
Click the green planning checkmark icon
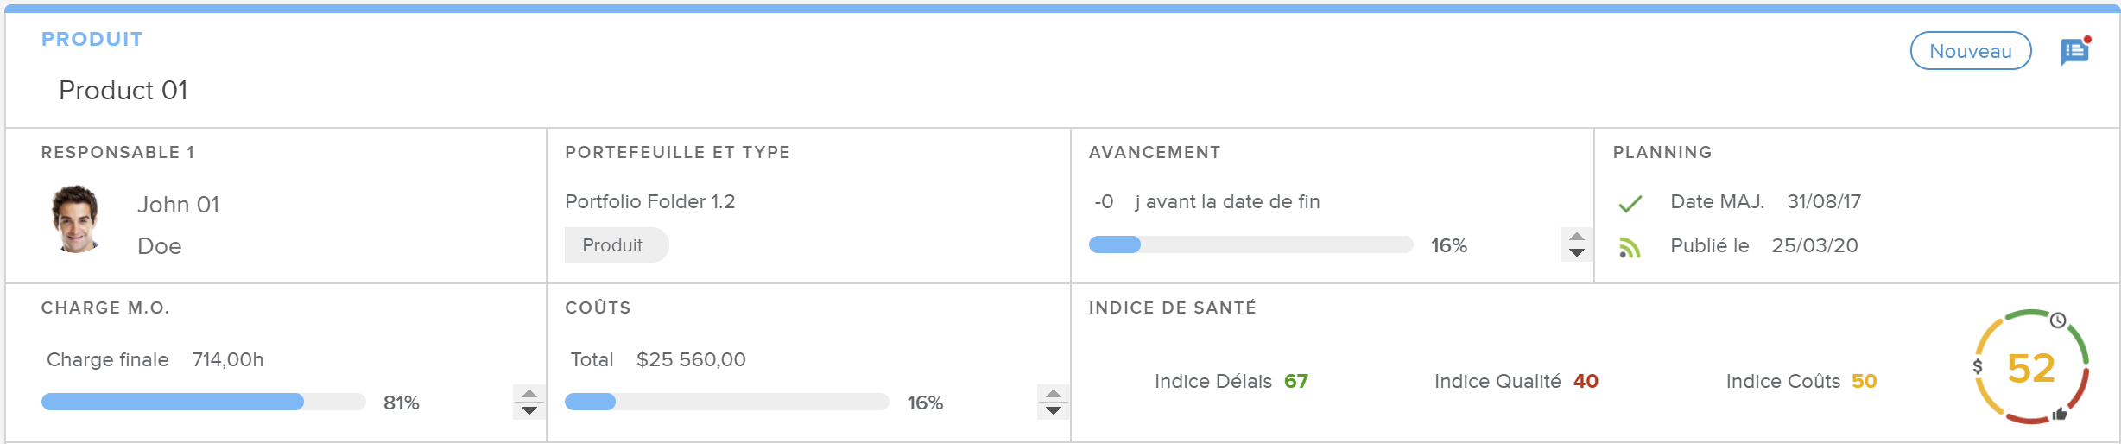pos(1630,204)
